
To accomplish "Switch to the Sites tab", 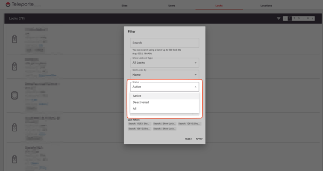I will pyautogui.click(x=124, y=6).
